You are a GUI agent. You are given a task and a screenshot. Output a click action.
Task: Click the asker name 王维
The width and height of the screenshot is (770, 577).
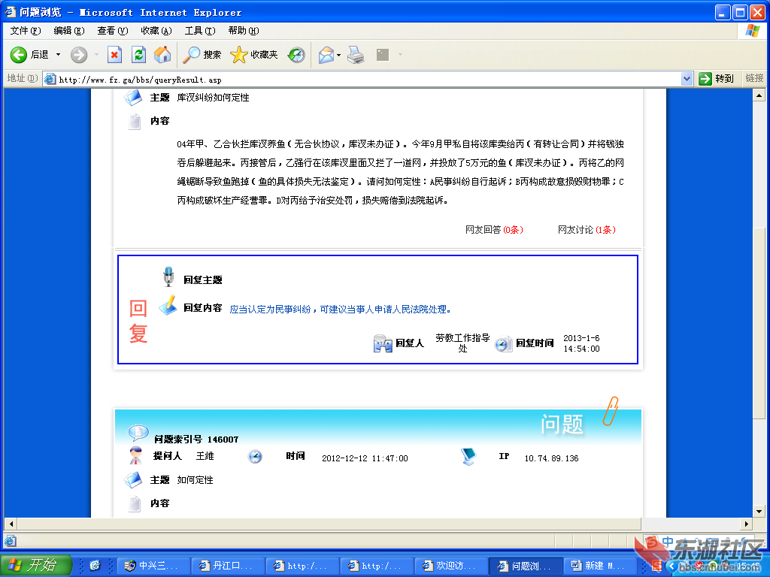205,456
